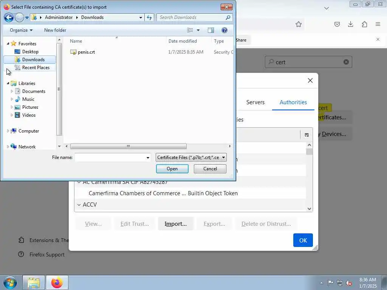Open the Firefox Downloads panel icon
The image size is (387, 290).
point(350,24)
